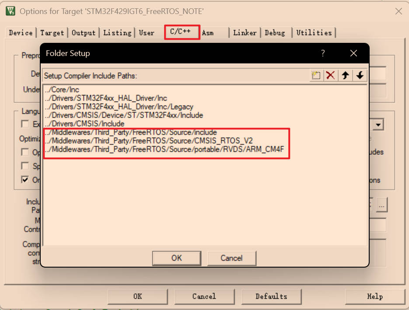Open the dropdown arrow at right of Language group
Image resolution: width=409 pixels, height=310 pixels.
378,125
